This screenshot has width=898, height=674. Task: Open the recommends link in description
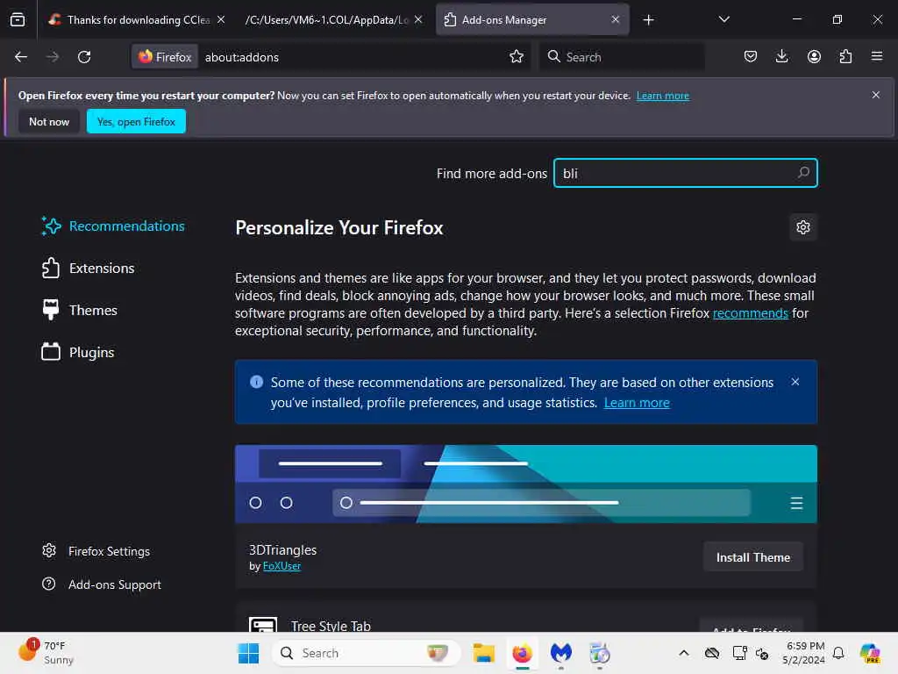[x=751, y=313]
